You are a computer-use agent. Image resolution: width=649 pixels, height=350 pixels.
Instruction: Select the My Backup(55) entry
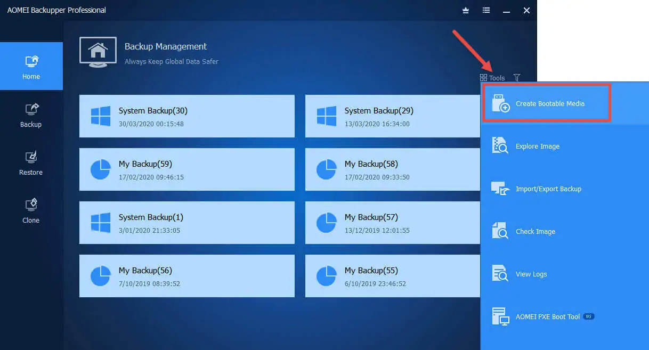tap(392, 276)
